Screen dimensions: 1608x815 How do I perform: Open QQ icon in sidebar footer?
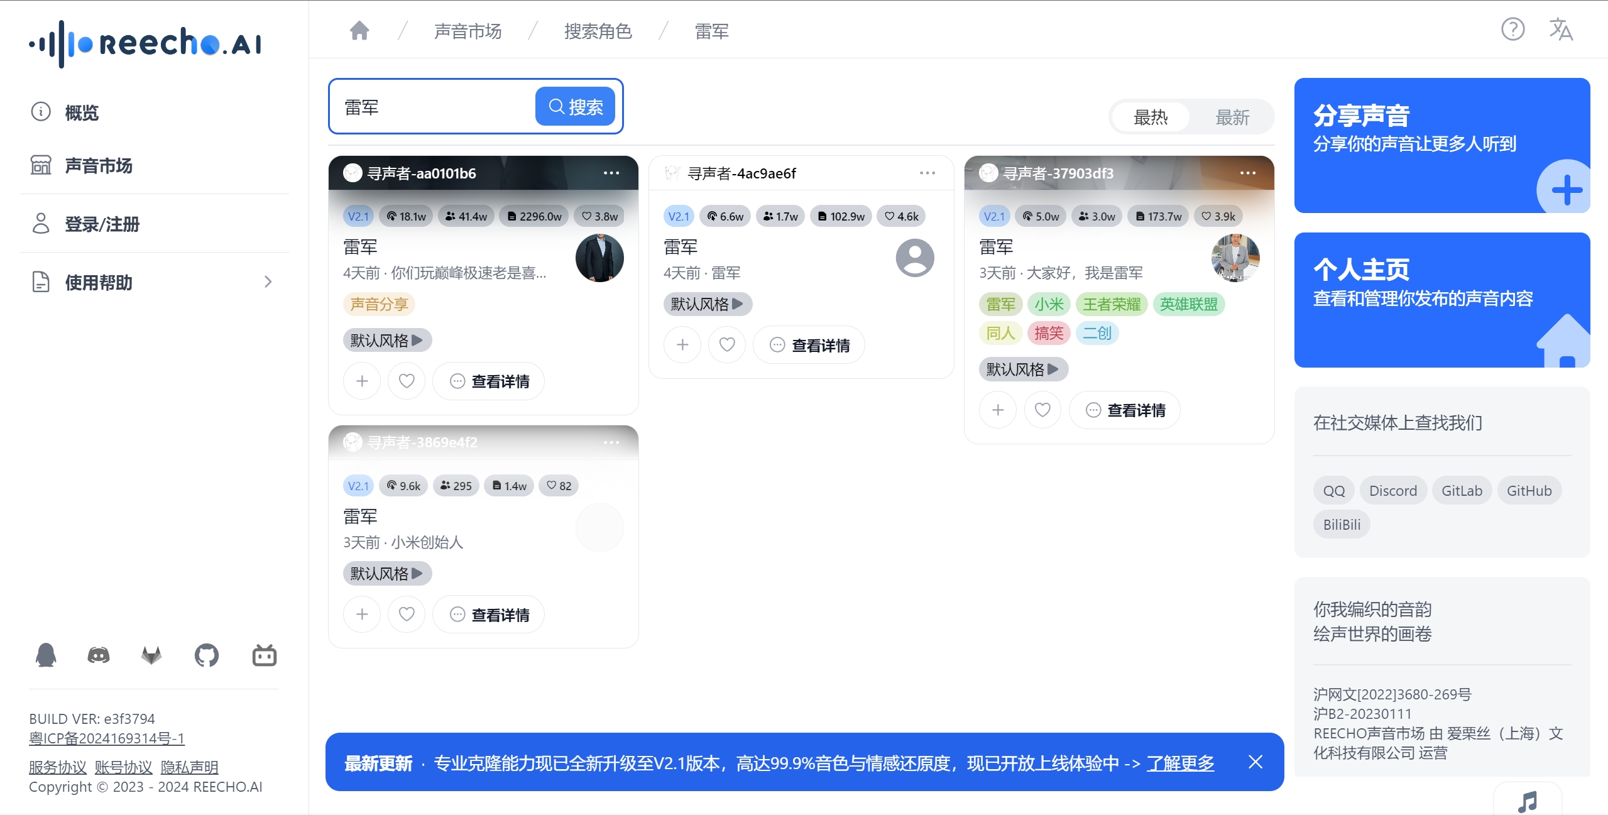[x=46, y=655]
